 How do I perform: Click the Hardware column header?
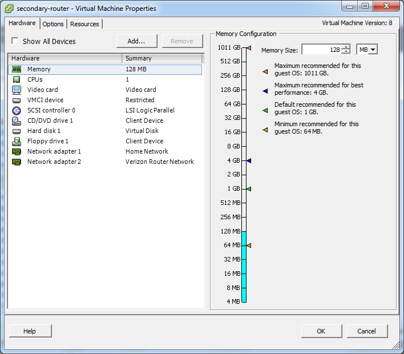(65, 58)
